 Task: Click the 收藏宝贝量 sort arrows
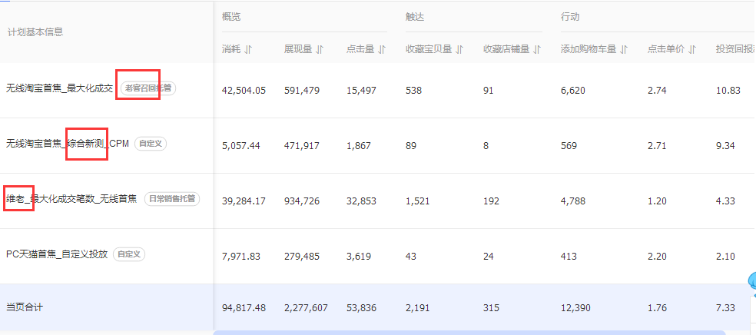[459, 49]
